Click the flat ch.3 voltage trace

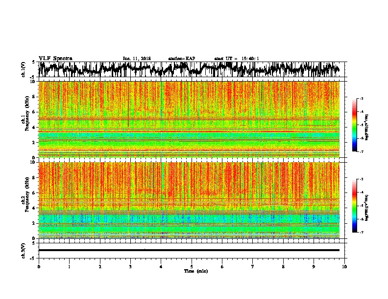(x=189, y=250)
